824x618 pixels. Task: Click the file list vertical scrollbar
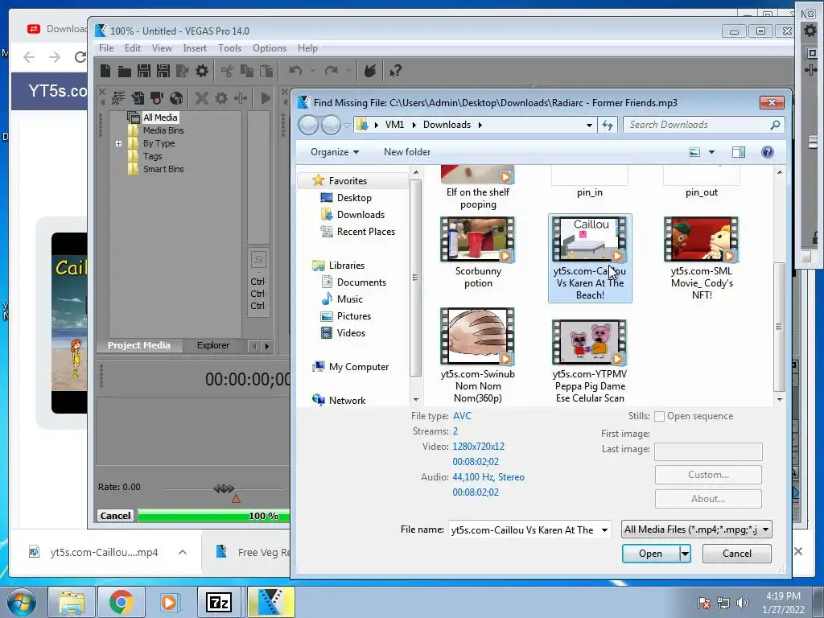coord(779,327)
